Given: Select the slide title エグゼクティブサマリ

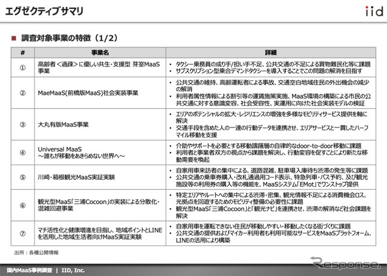Looking at the screenshot, I should click(x=44, y=11).
